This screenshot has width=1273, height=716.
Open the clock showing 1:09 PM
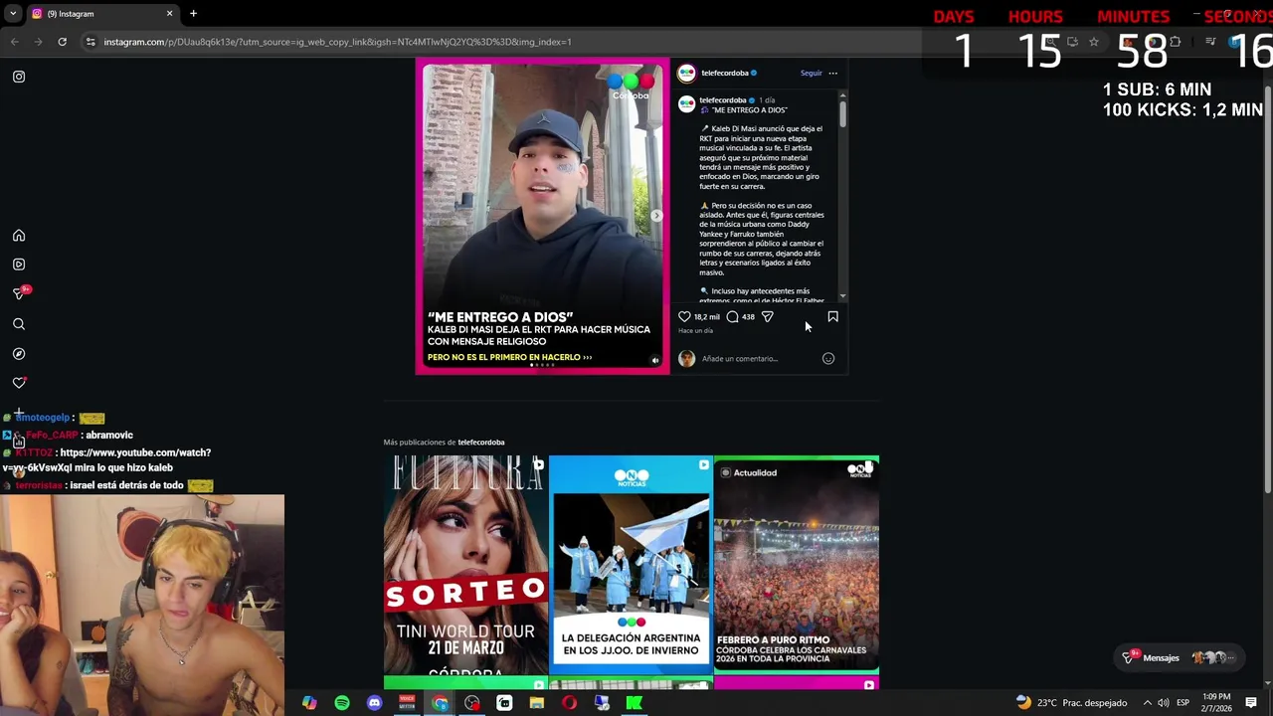(x=1215, y=703)
